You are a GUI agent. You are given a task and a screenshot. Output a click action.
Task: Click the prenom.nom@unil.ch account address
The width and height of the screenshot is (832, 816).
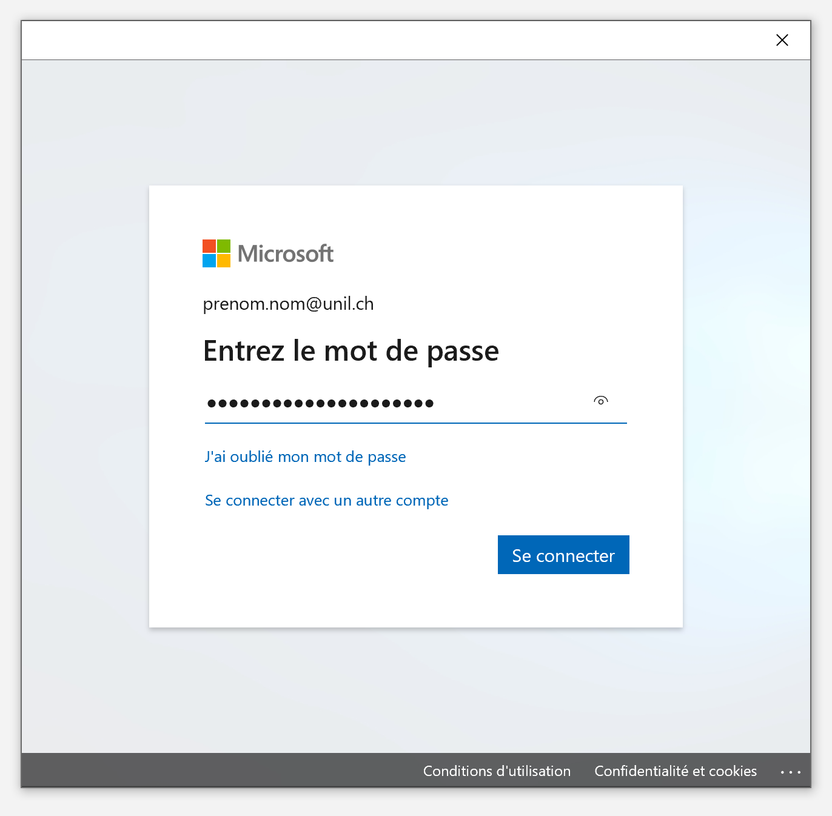(289, 304)
